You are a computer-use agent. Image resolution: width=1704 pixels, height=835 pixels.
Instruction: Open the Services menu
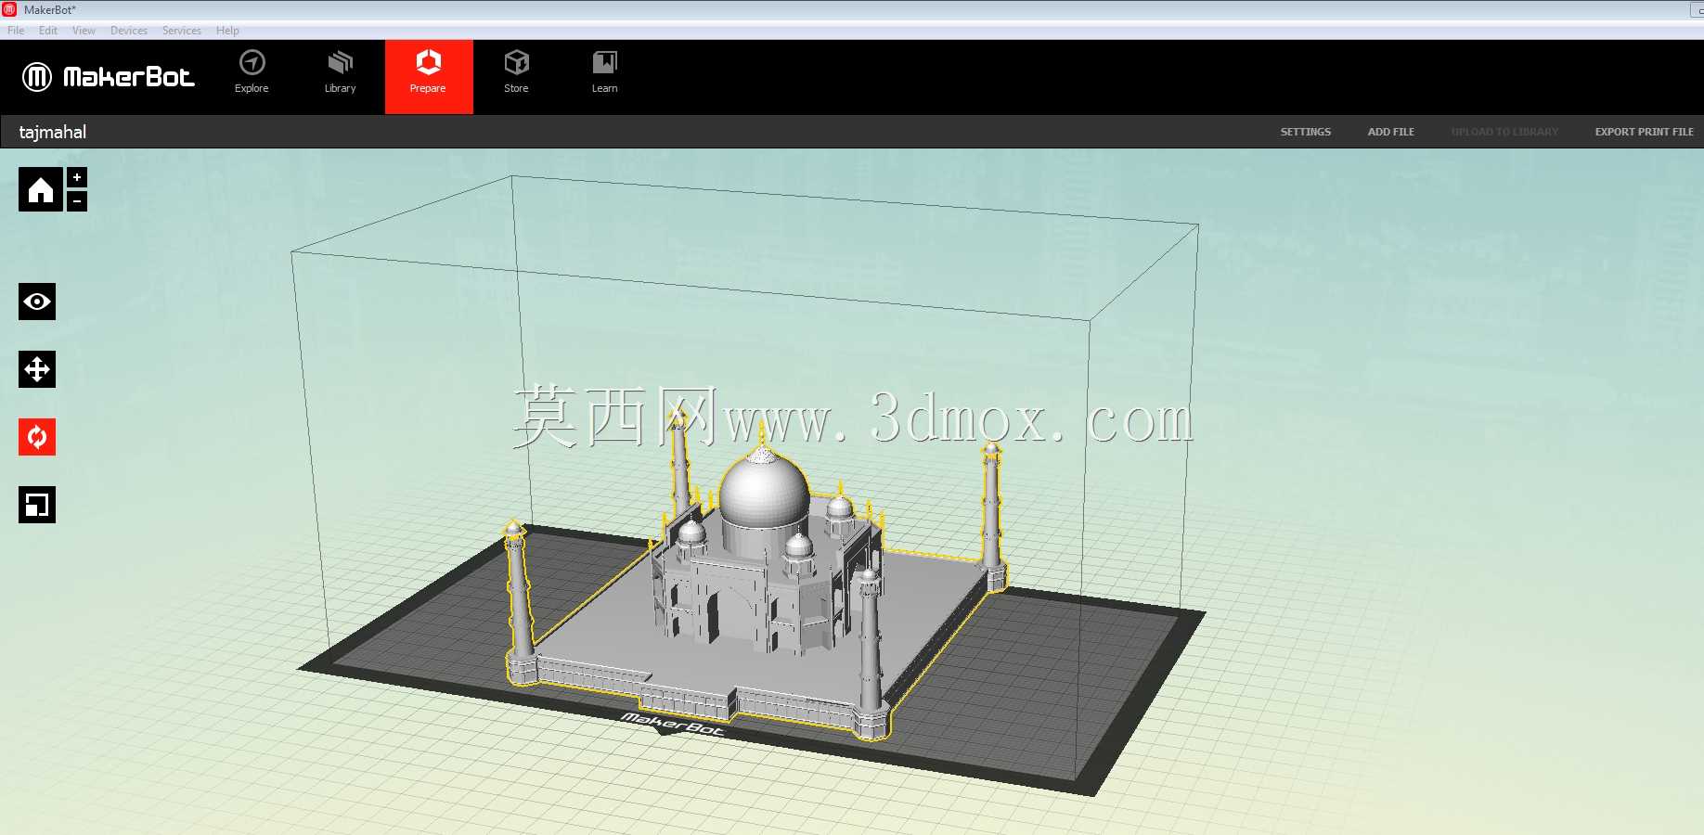tap(182, 31)
